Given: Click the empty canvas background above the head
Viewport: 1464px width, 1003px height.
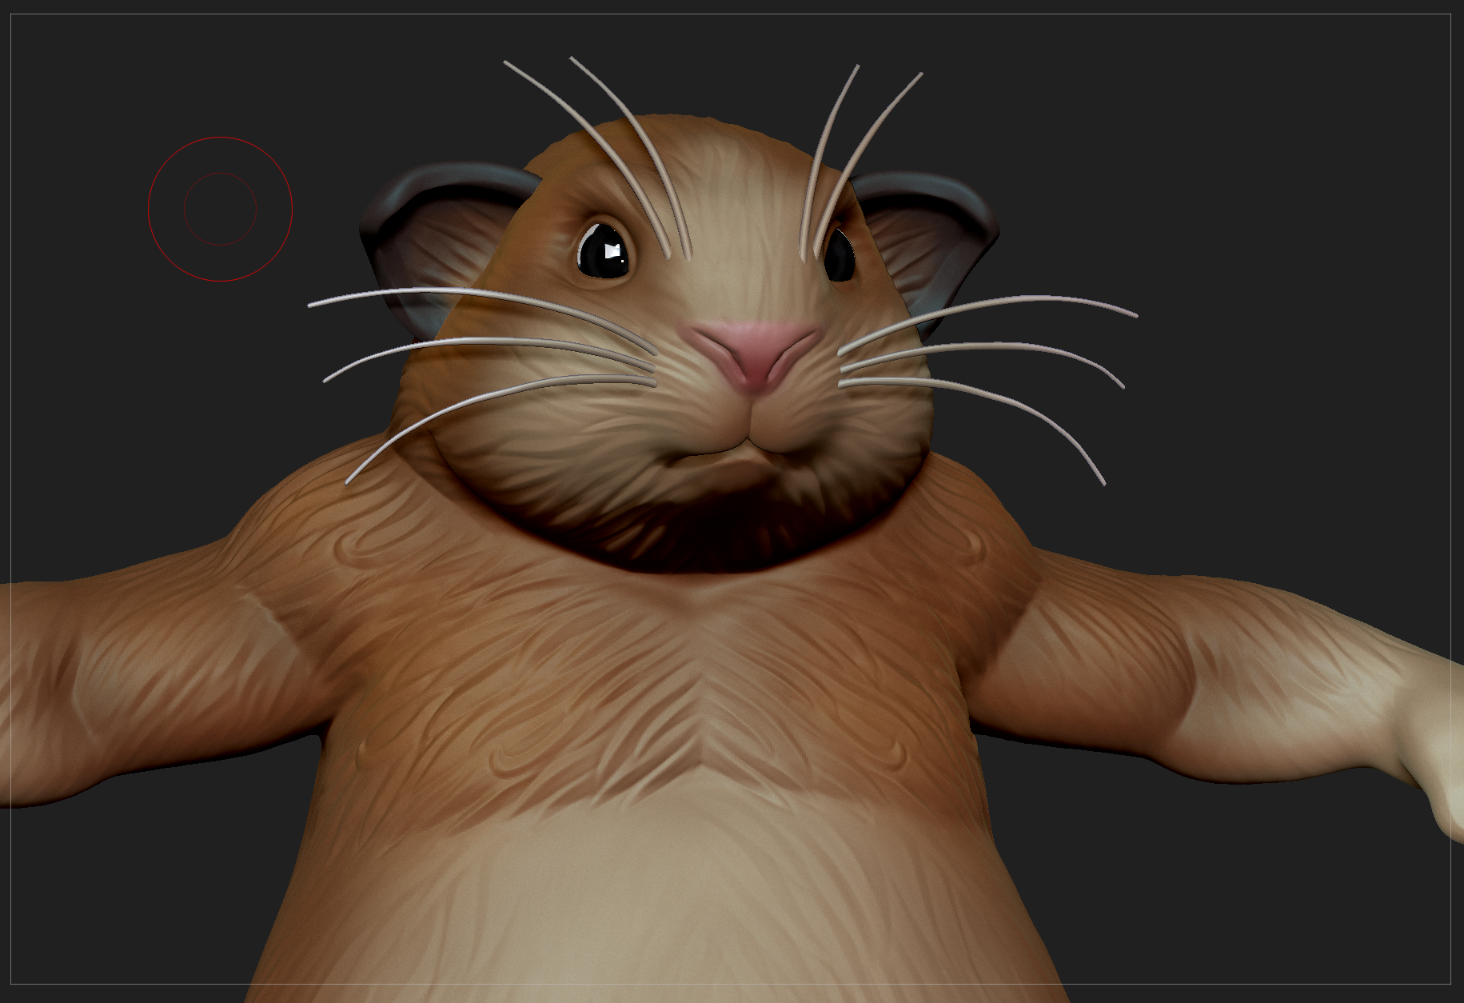Looking at the screenshot, I should pyautogui.click(x=720, y=64).
